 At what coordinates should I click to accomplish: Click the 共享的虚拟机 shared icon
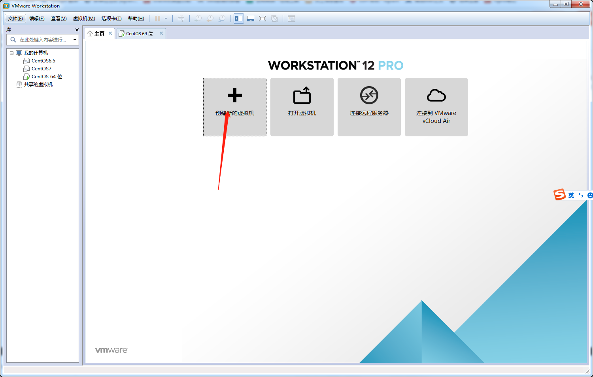tap(19, 85)
